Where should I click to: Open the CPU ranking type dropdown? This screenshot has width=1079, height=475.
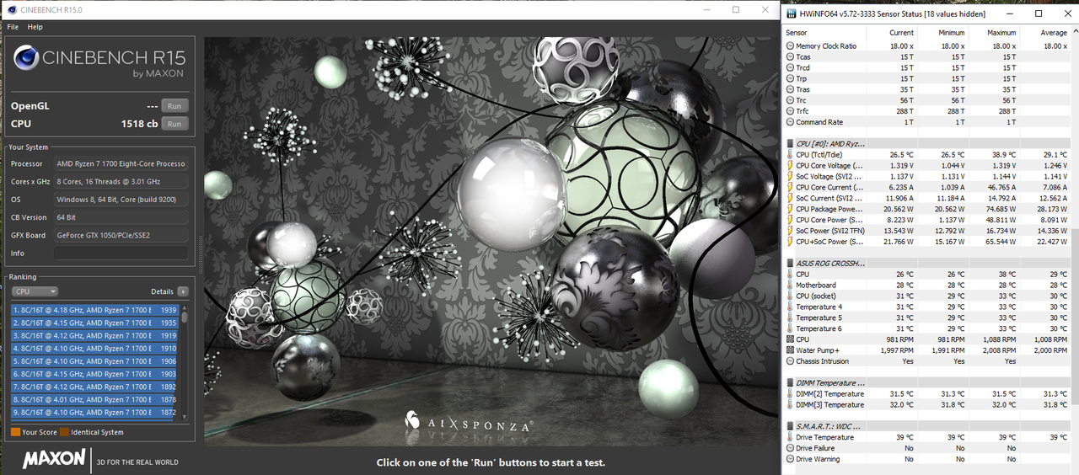click(35, 291)
